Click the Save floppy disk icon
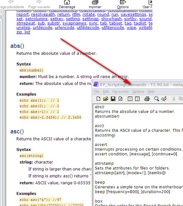Screen dimensions: 183x206 pos(113,99)
